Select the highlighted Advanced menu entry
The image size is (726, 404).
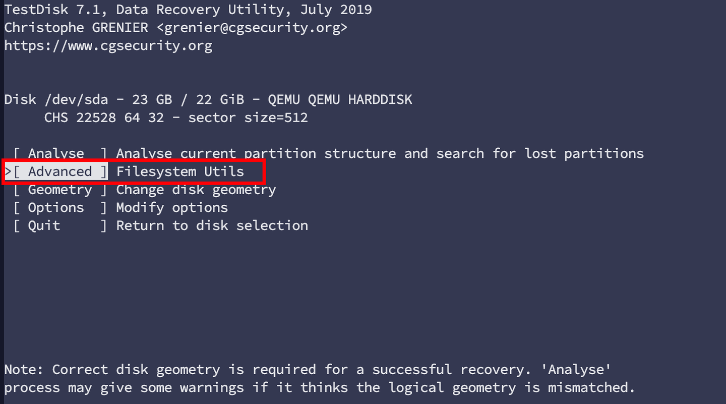click(60, 171)
